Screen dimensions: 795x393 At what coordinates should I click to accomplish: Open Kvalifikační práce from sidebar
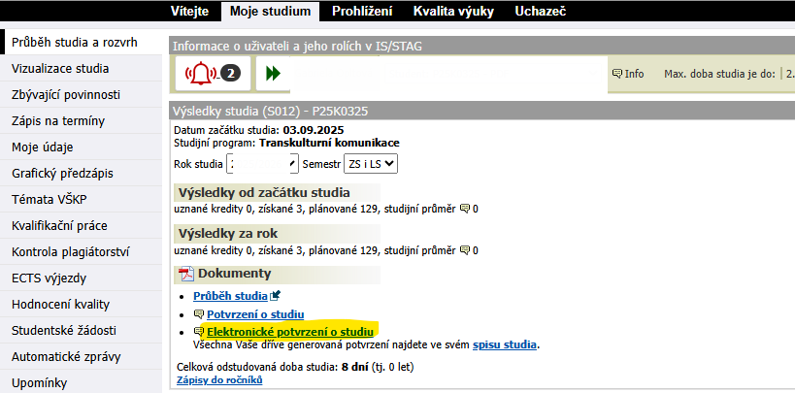click(x=58, y=226)
